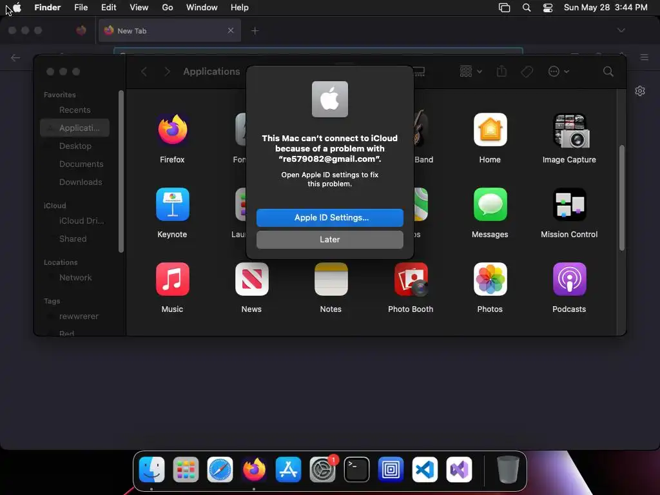Click the Finder sidebar scrollbar
The height and width of the screenshot is (495, 660).
[121, 171]
